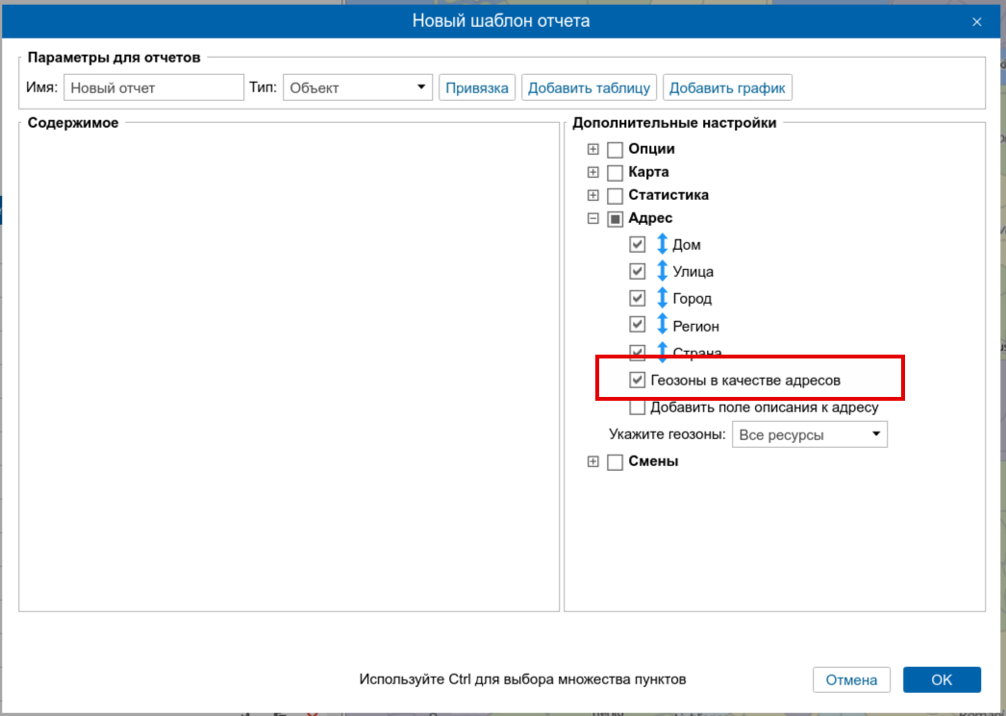Collapse the Адрес section
Screen dimensions: 1006x716
tap(593, 219)
